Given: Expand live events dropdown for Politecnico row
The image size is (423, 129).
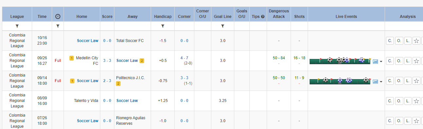Looking at the screenshot, I should [381, 82].
